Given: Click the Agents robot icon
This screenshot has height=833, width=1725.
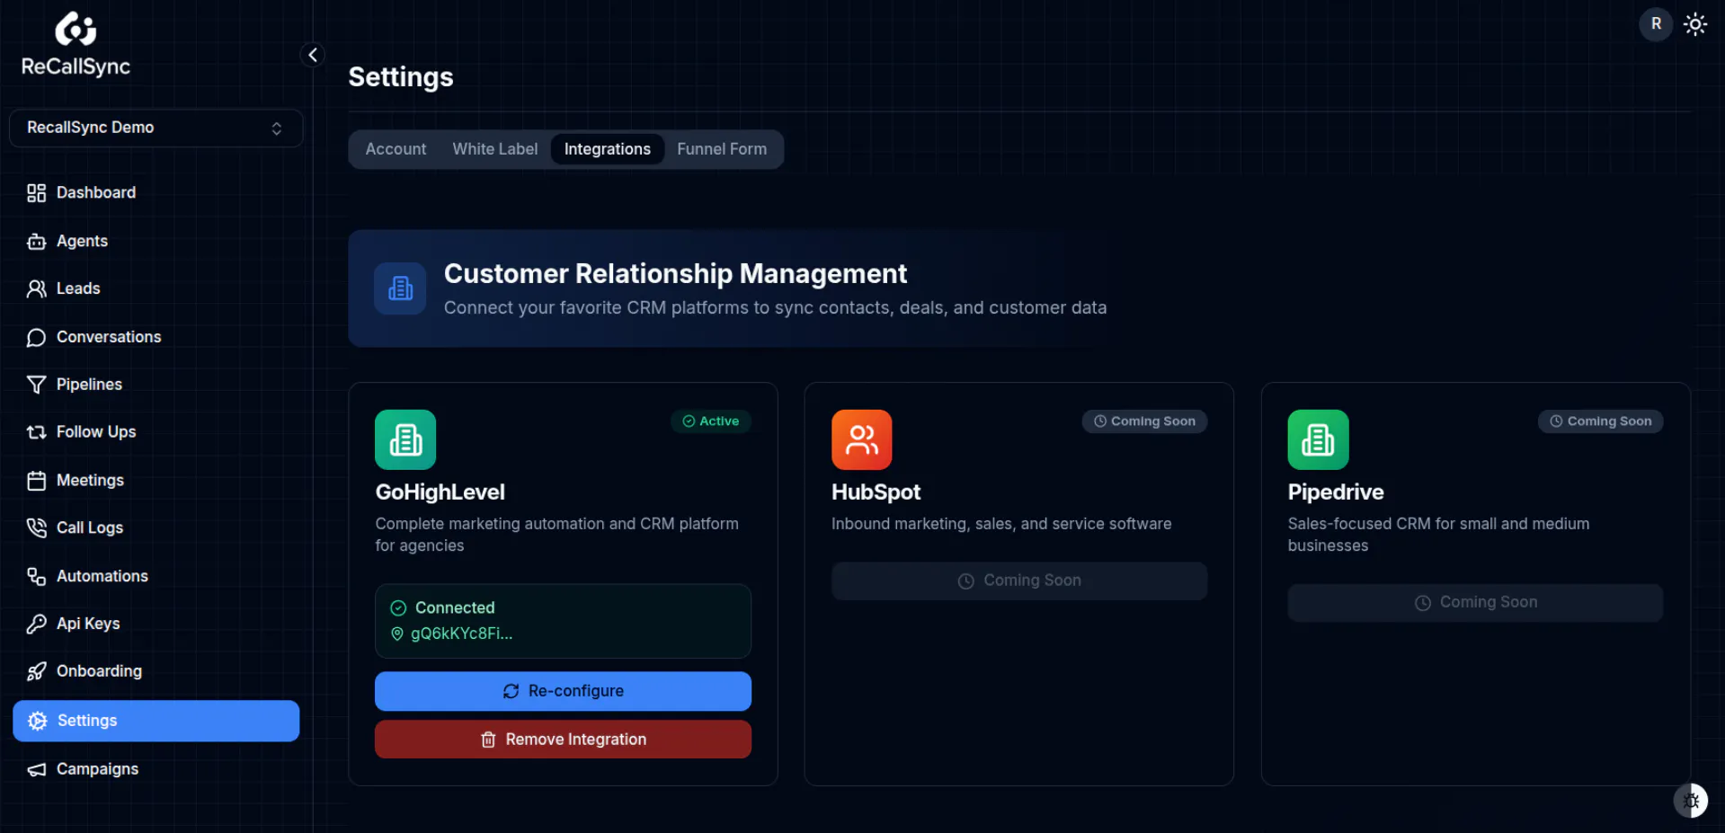Looking at the screenshot, I should [x=36, y=241].
